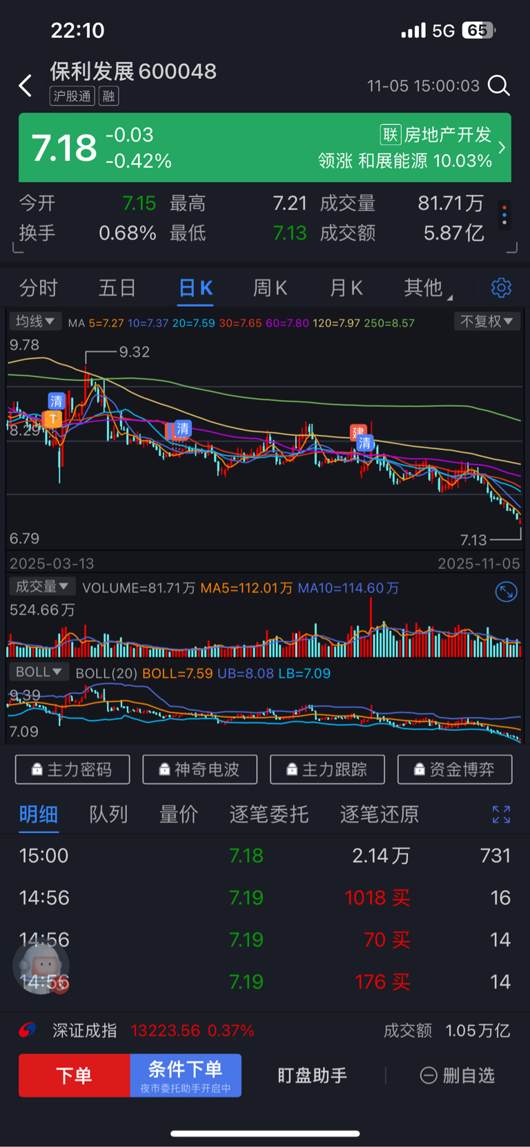The width and height of the screenshot is (530, 1147).
Task: Tap the three-dot more quote data icon
Action: pos(504,214)
